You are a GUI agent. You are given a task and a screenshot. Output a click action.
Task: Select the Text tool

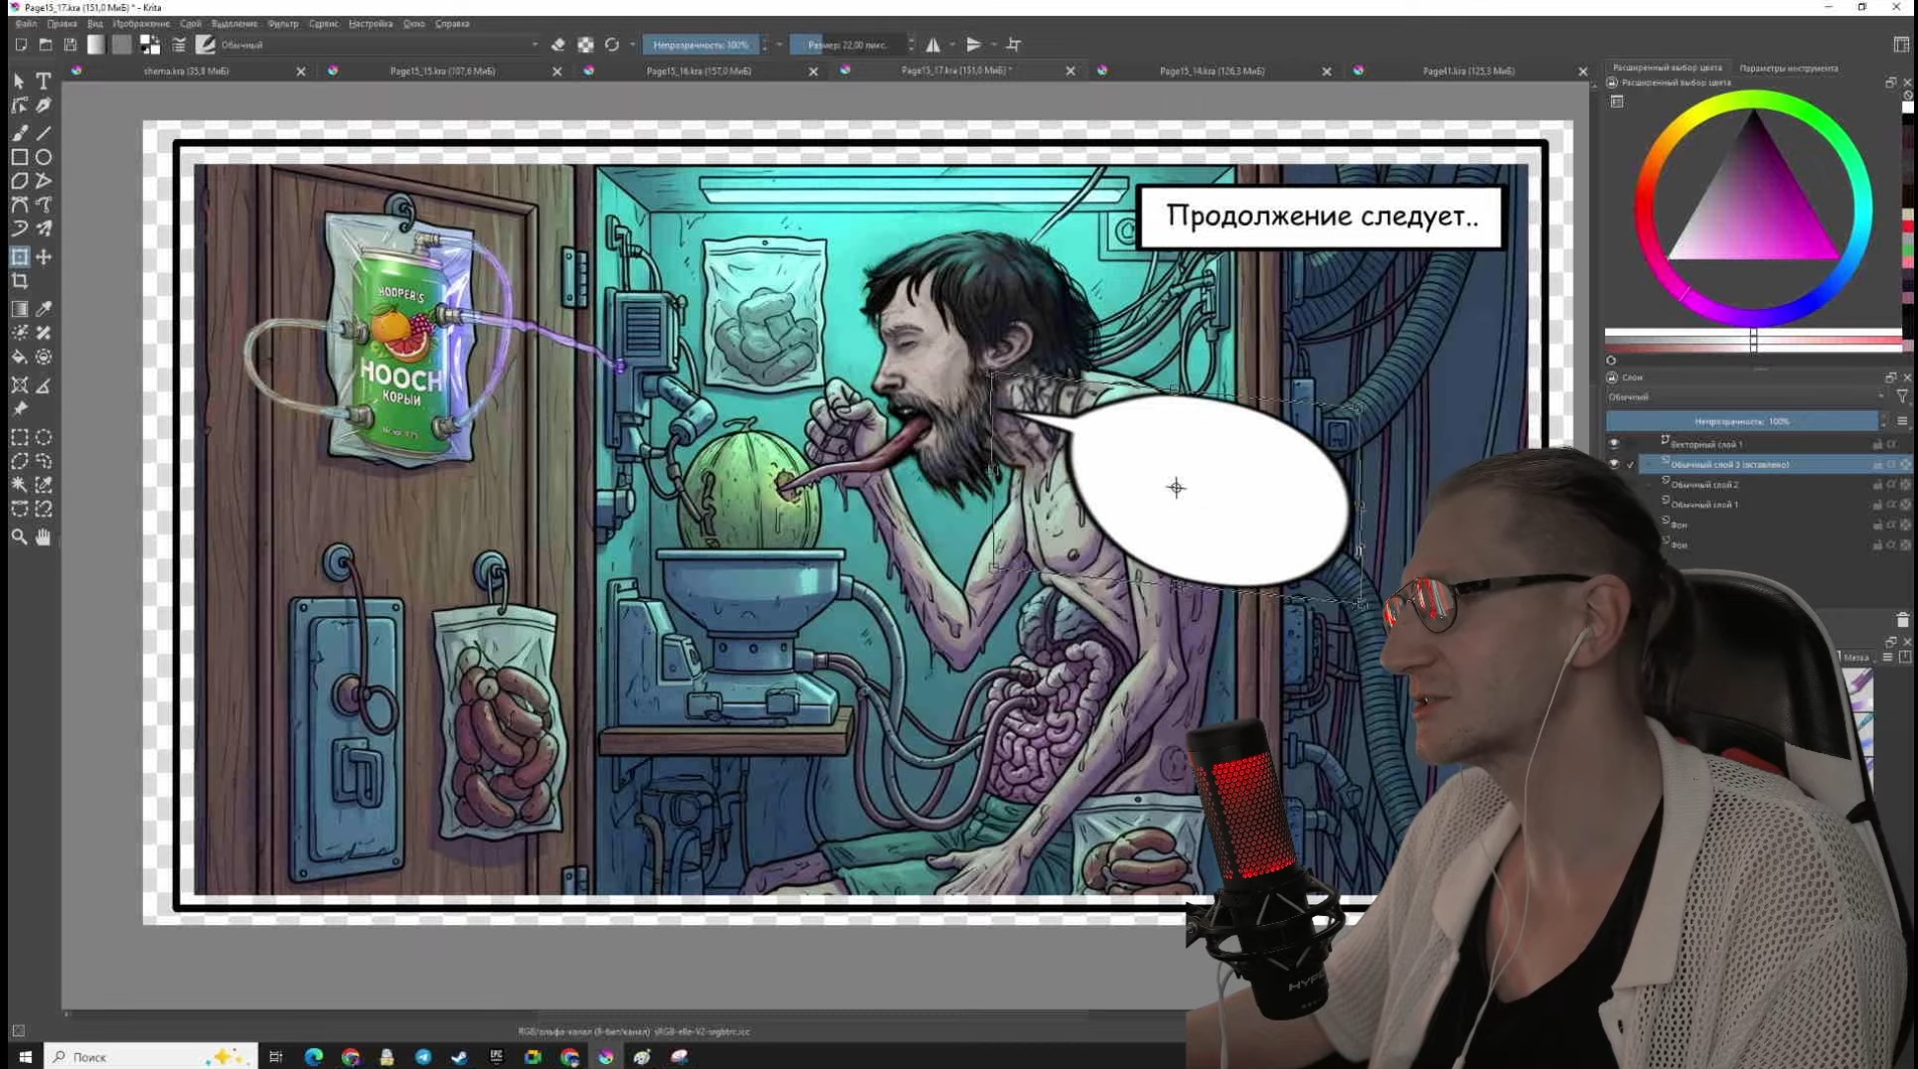coord(43,81)
